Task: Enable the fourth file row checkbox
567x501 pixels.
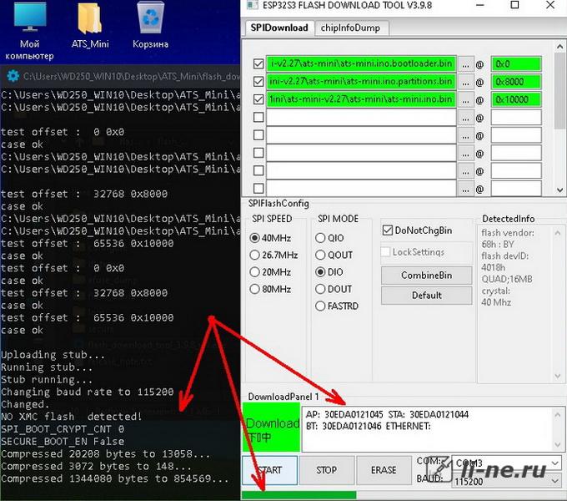Action: click(258, 117)
